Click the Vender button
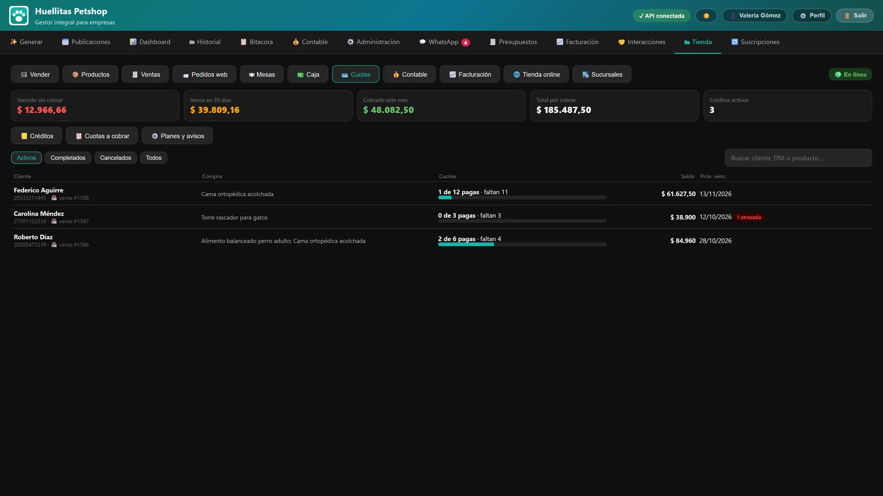The width and height of the screenshot is (883, 496). [35, 74]
